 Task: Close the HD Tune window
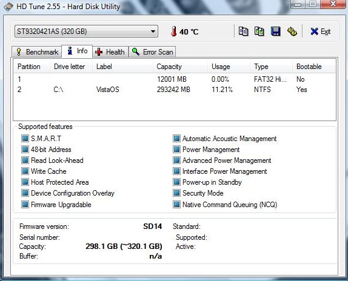333,4
